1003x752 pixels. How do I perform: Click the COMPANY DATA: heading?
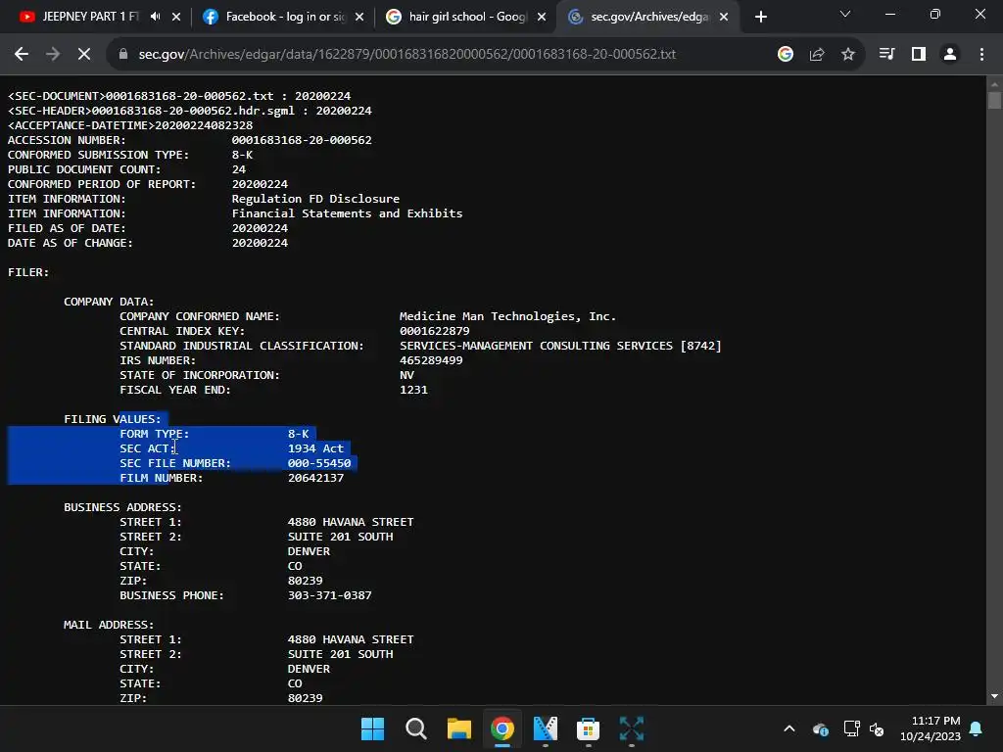coord(109,302)
